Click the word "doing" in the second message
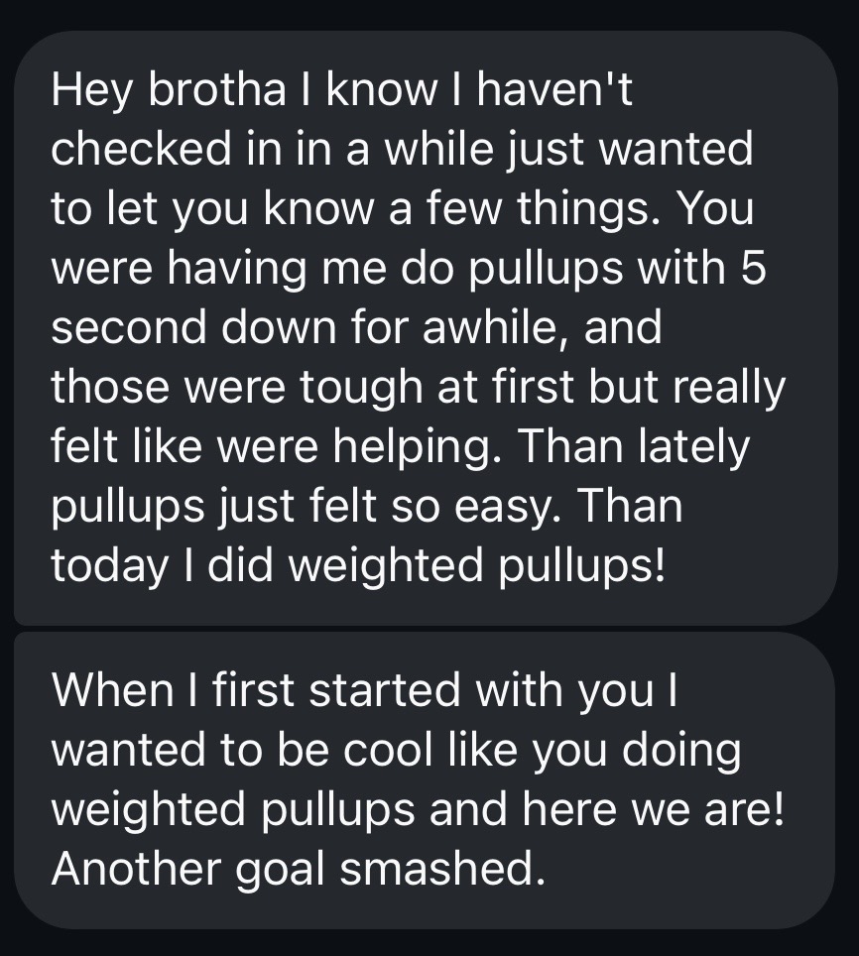The height and width of the screenshot is (956, 859). coord(682,751)
